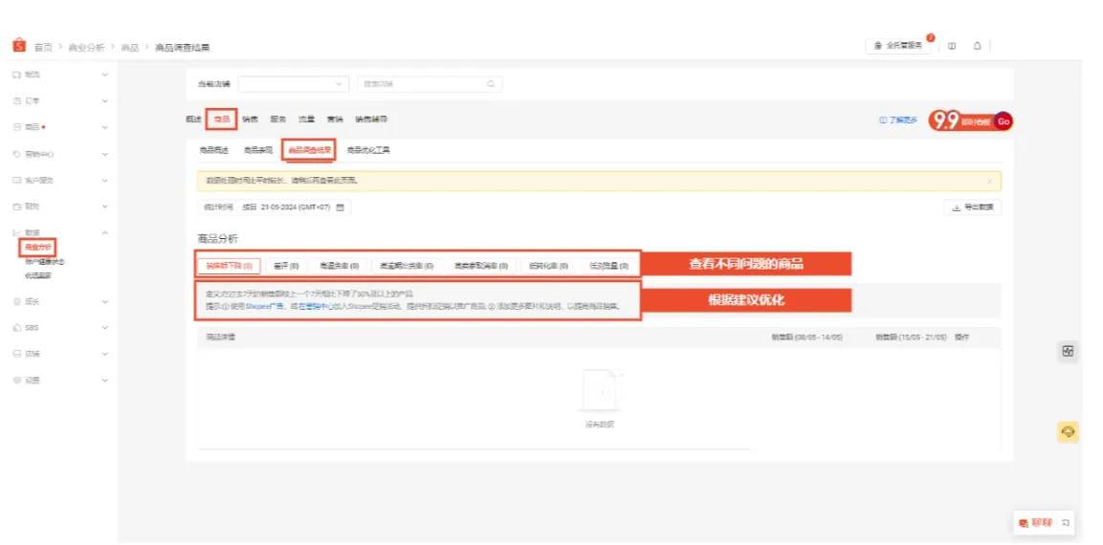Image resolution: width=1103 pixels, height=545 pixels.
Task: Click the 数据 line chart icon in the sidebar
Action: click(x=17, y=232)
